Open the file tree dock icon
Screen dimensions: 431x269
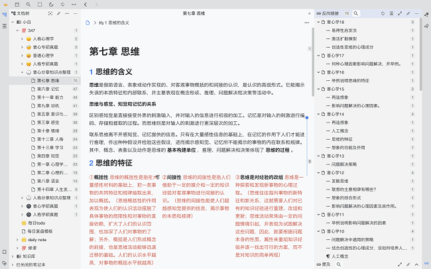pos(5,15)
